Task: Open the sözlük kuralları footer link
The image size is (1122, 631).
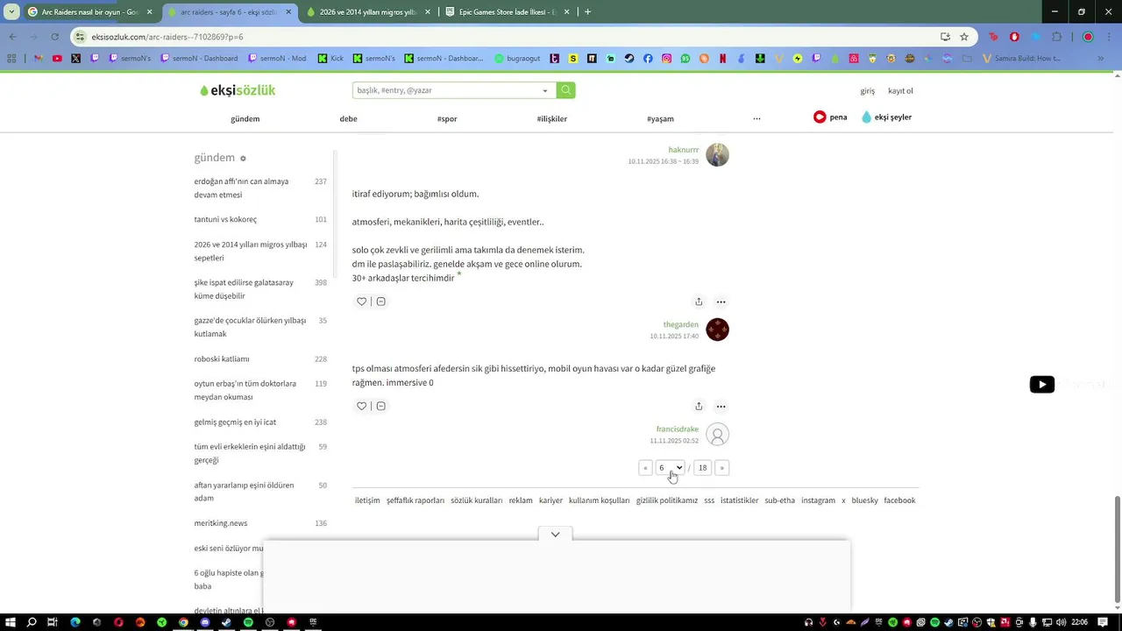Action: 476,500
